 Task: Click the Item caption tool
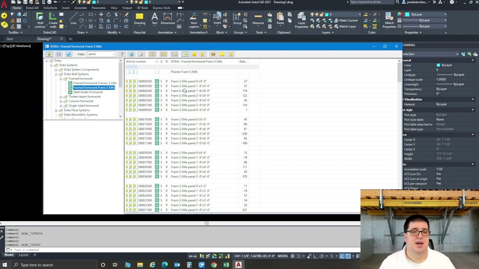[194, 20]
